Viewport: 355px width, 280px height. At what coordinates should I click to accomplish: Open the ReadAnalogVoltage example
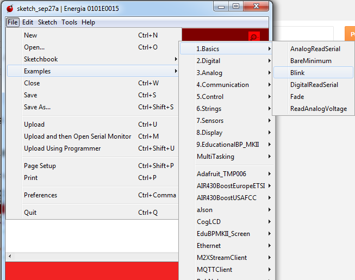(313, 109)
